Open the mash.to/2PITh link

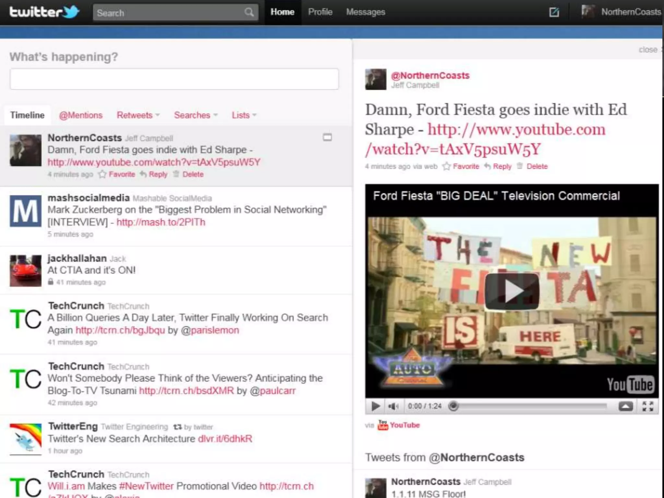161,222
